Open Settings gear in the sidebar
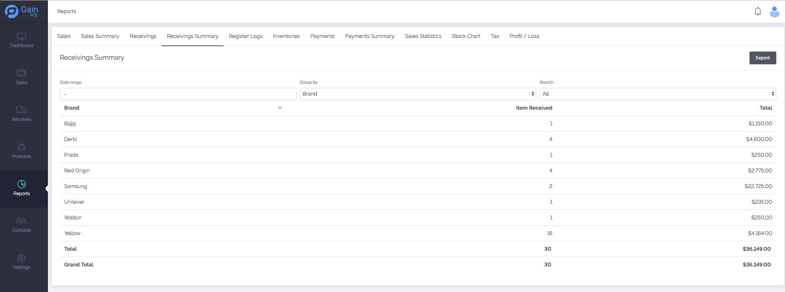 point(21,258)
